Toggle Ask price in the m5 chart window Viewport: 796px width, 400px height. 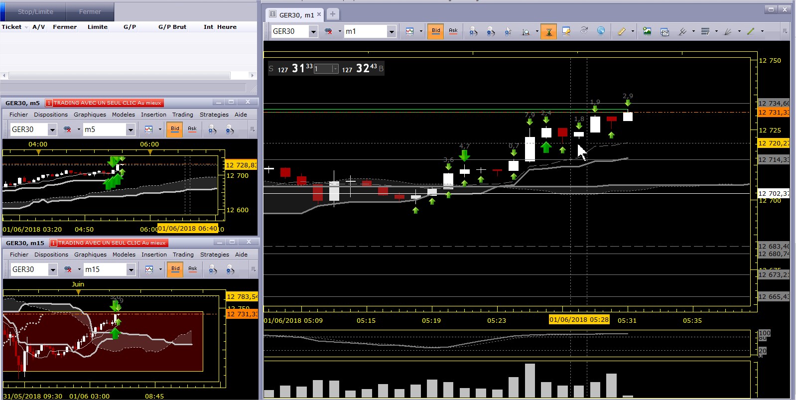point(192,130)
